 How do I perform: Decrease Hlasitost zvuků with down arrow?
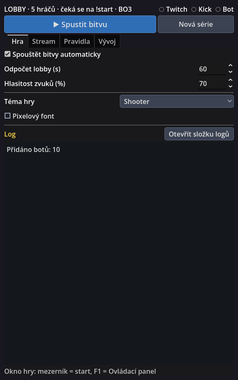230,86
